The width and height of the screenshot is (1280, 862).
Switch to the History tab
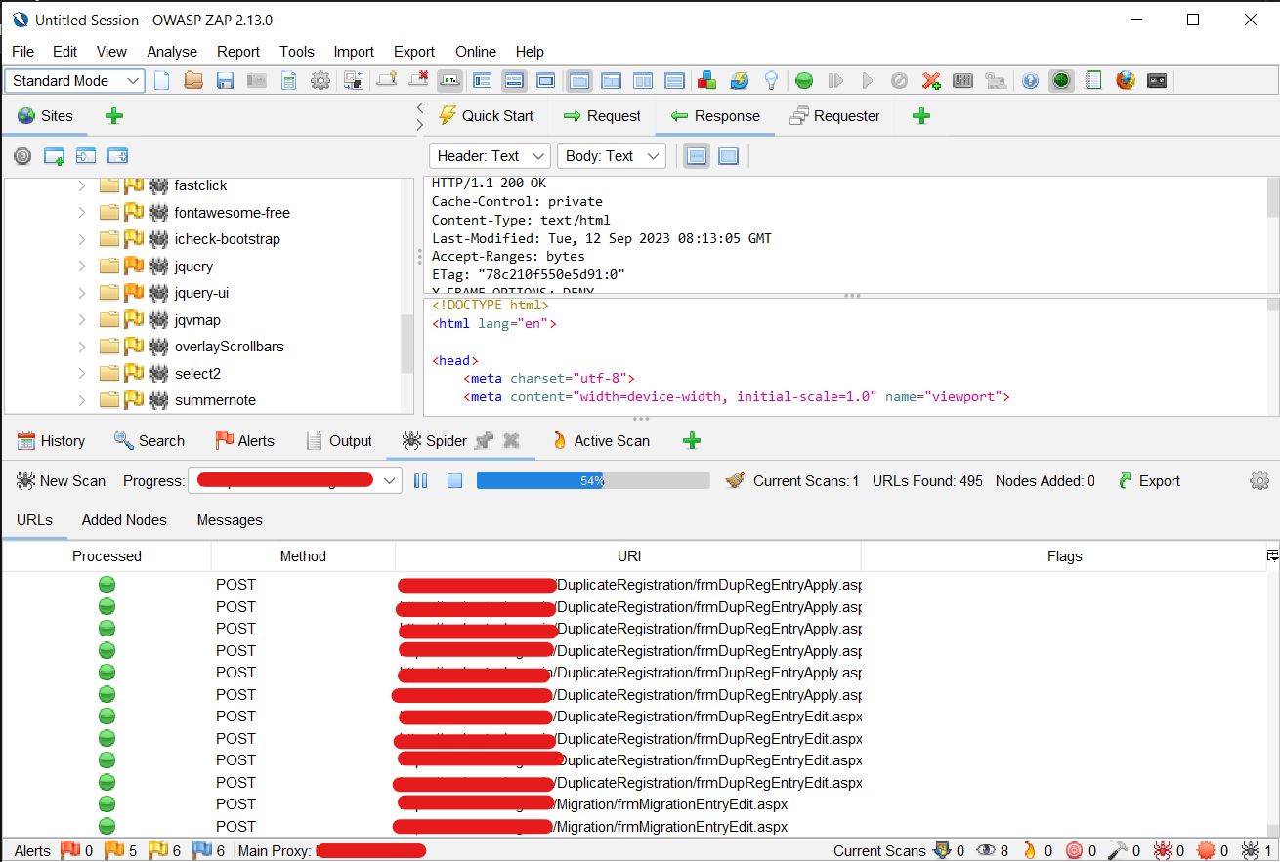click(51, 441)
